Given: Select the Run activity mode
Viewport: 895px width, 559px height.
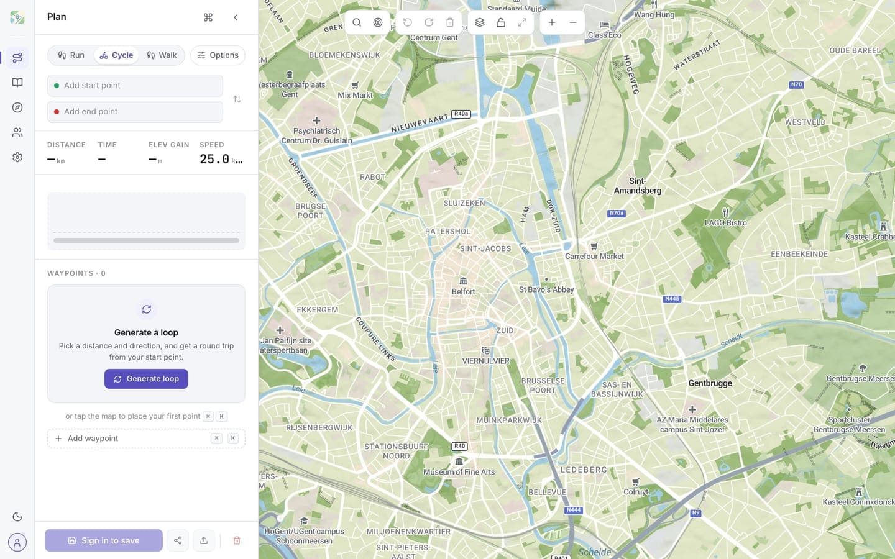Looking at the screenshot, I should (71, 55).
